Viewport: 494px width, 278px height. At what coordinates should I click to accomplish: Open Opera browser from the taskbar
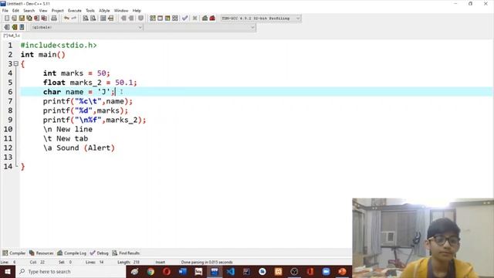167,271
